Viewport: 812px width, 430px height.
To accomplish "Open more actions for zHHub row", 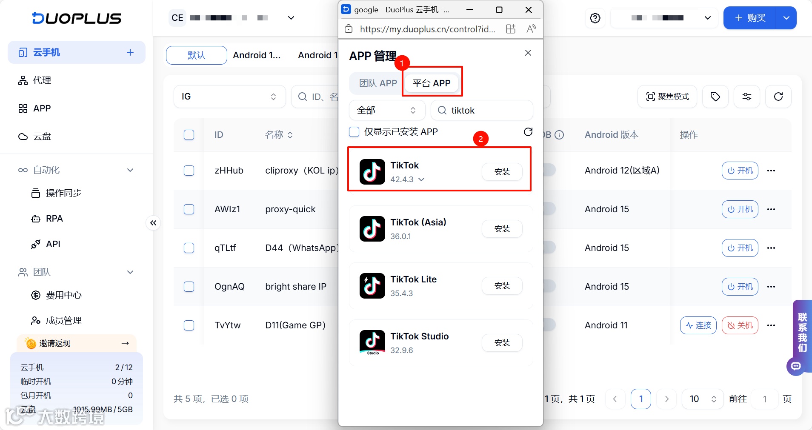I will coord(771,171).
